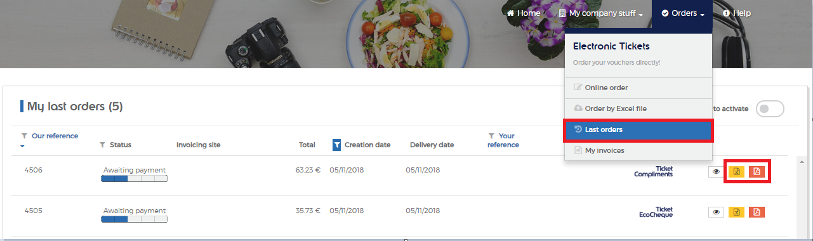The width and height of the screenshot is (813, 241).
Task: Download Excel file for order 4506
Action: [736, 171]
